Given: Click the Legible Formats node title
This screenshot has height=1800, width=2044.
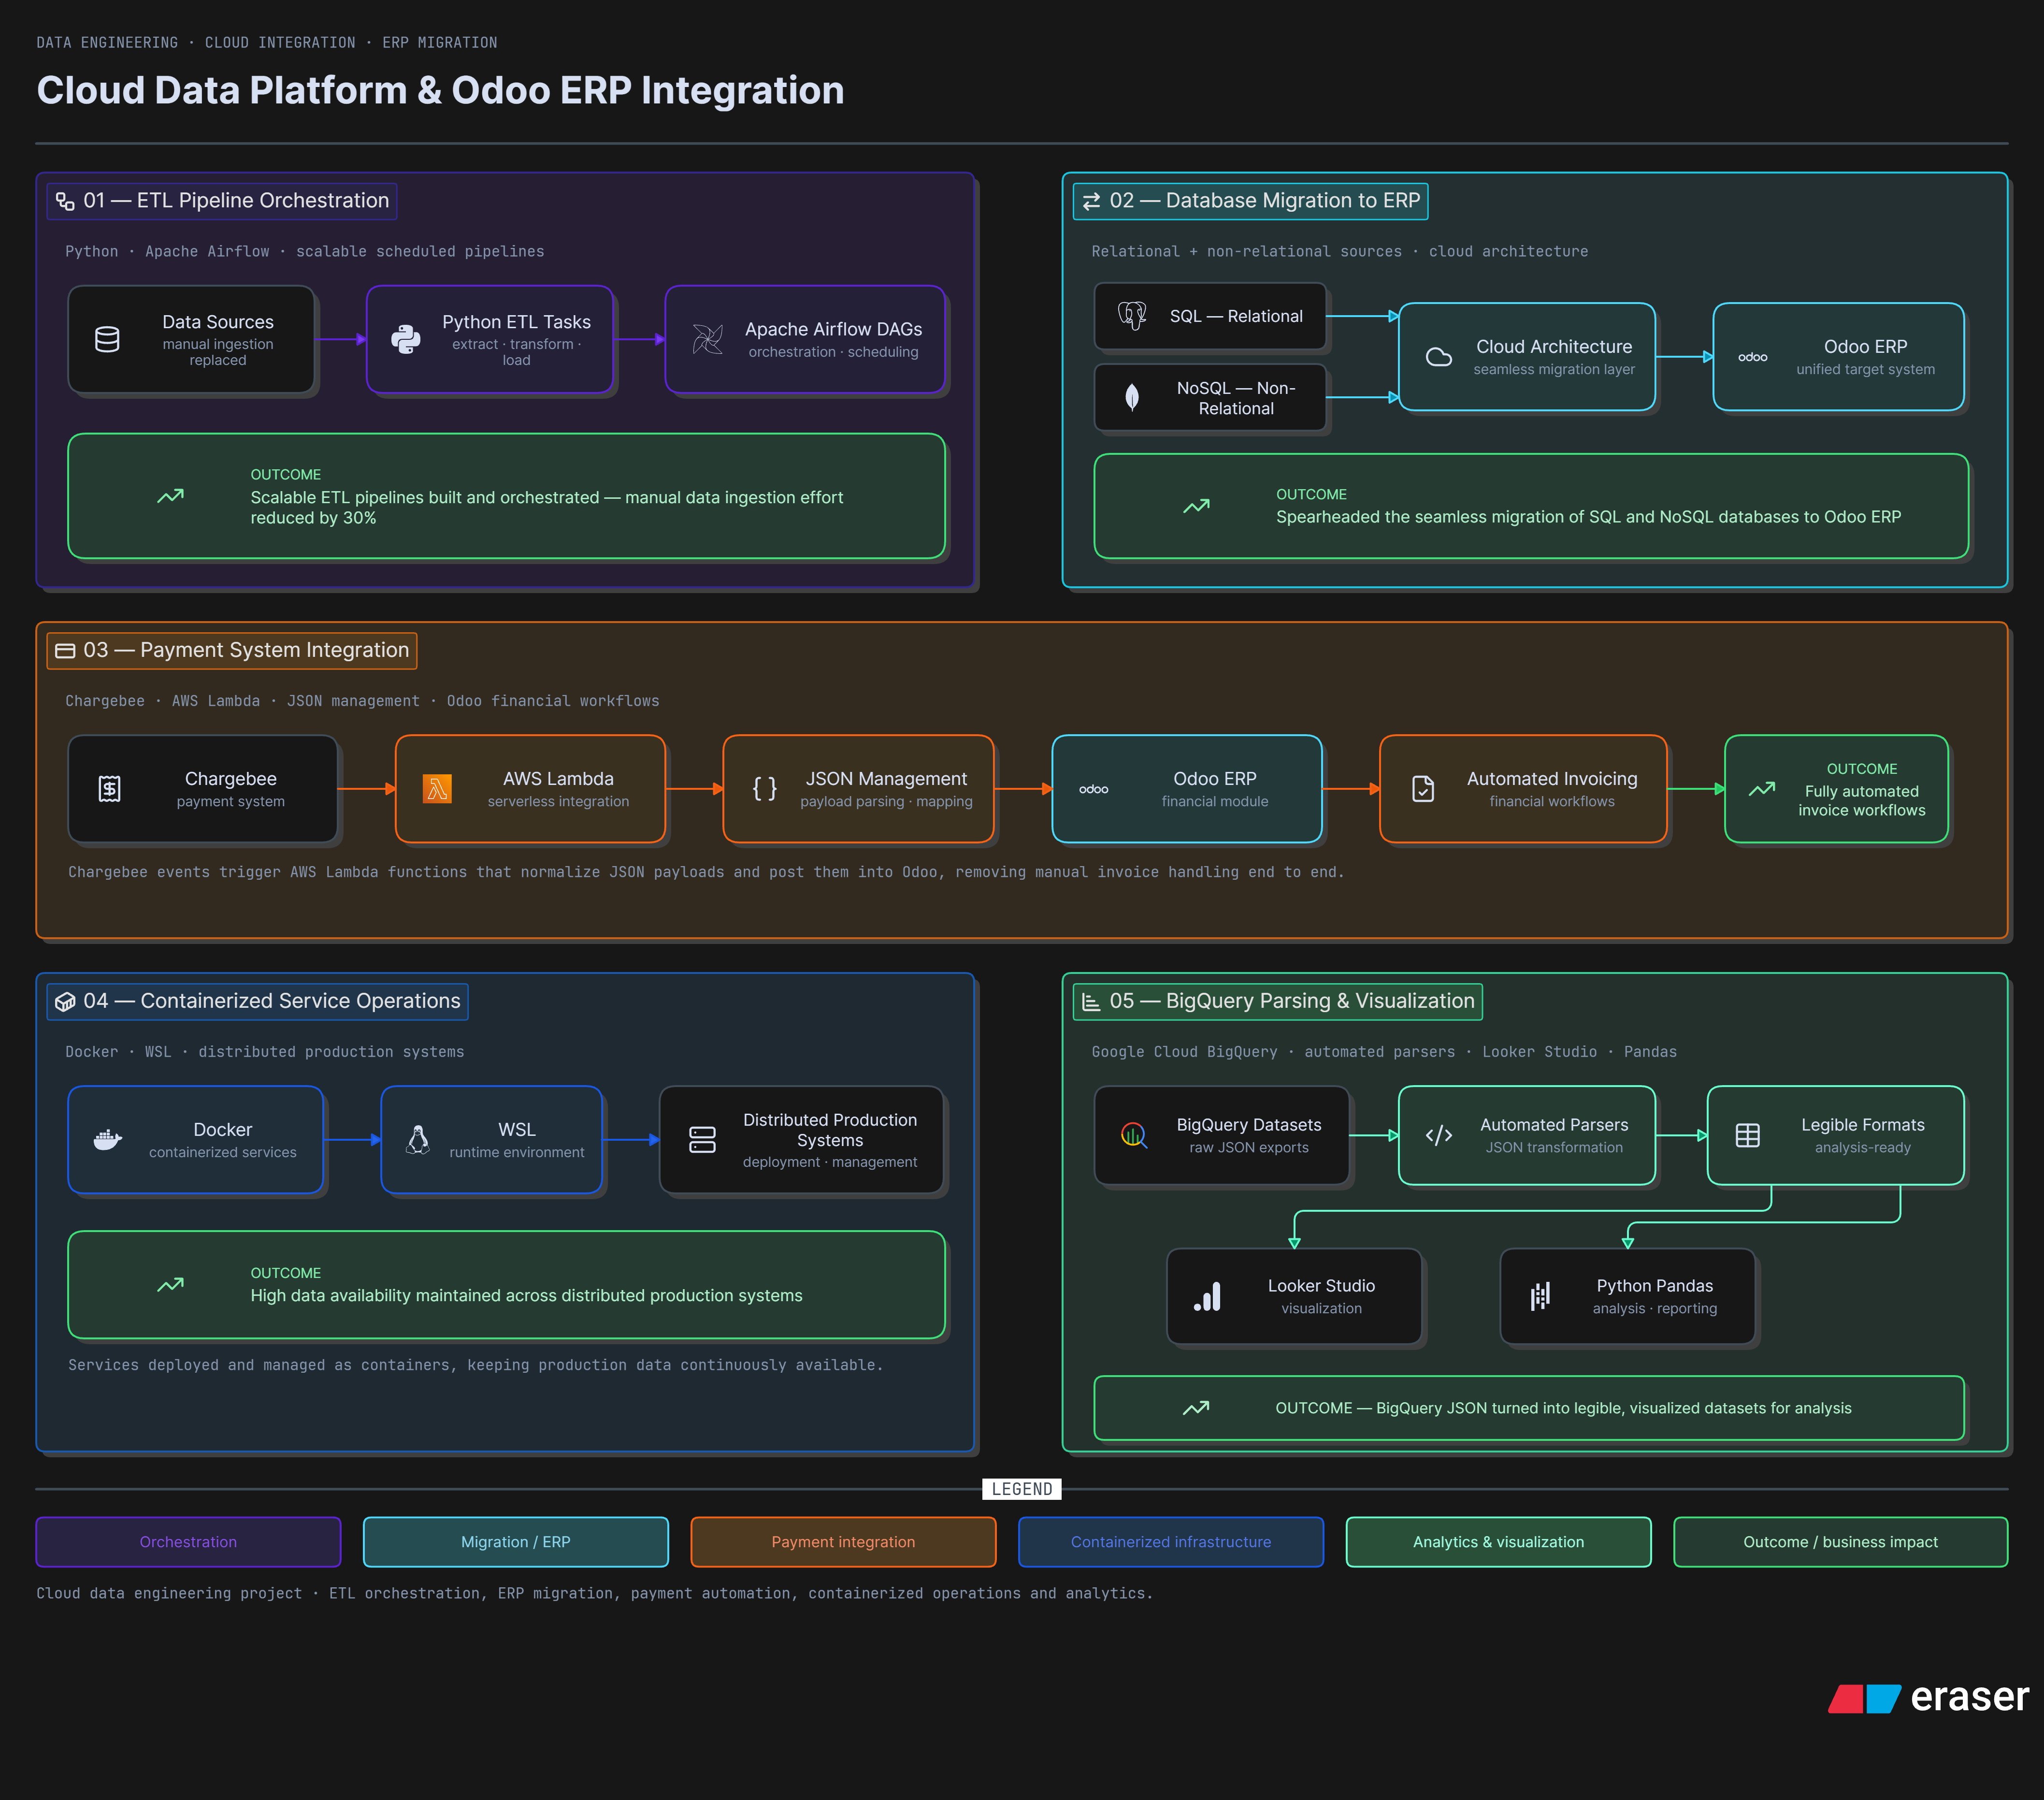Looking at the screenshot, I should 1863,1125.
